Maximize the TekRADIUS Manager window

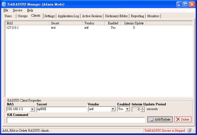[x=186, y=4]
